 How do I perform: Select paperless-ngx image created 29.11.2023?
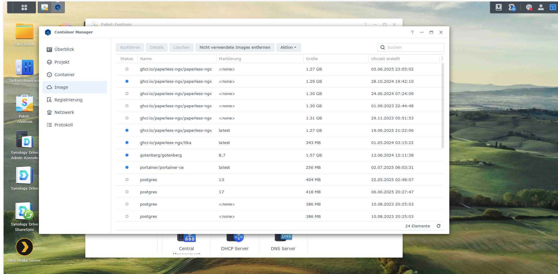click(x=279, y=118)
